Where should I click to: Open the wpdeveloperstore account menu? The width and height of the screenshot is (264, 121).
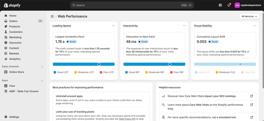point(248,5)
